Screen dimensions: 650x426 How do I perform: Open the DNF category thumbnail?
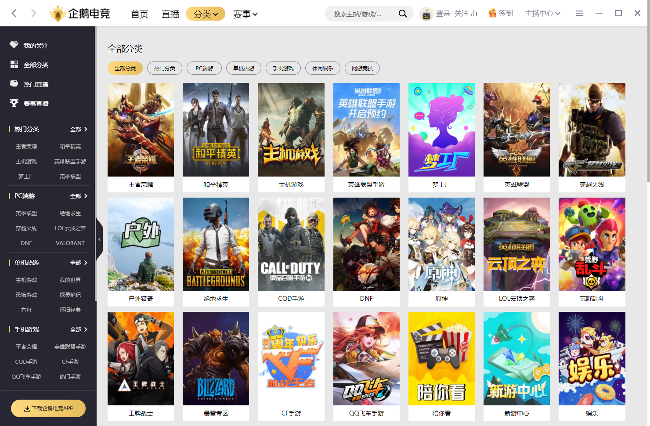pyautogui.click(x=366, y=244)
